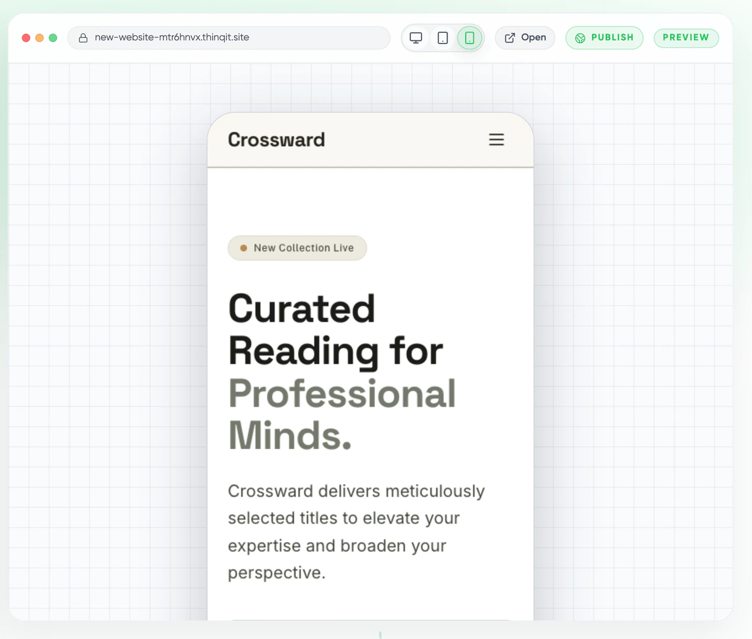Click the lock icon in address bar
Screen dimensions: 752x639
(x=83, y=38)
